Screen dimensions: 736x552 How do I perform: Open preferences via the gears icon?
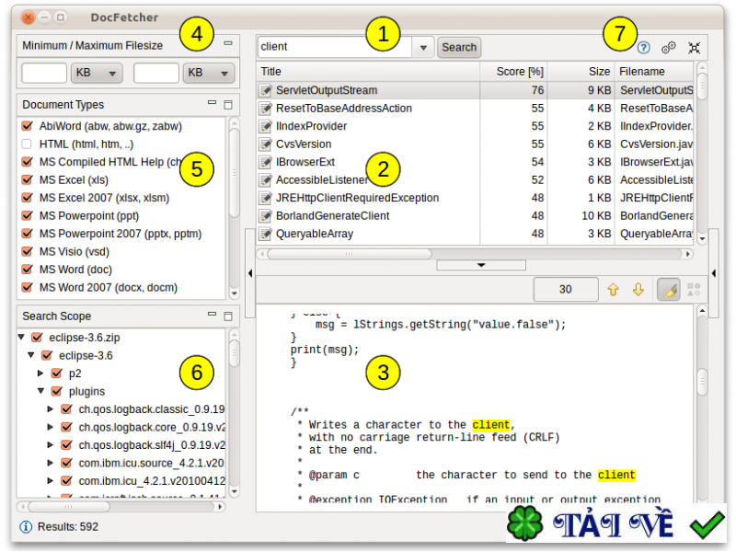pos(669,47)
